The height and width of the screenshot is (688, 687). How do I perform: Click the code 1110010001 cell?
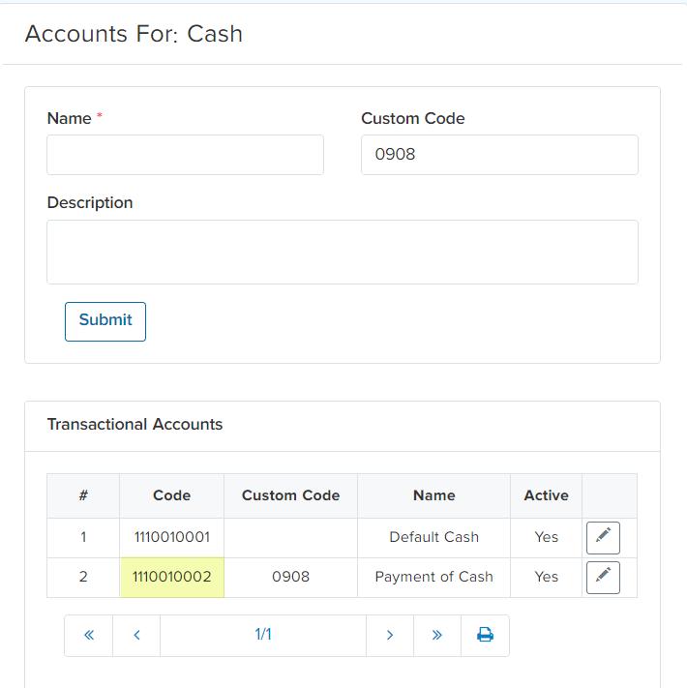tap(172, 537)
